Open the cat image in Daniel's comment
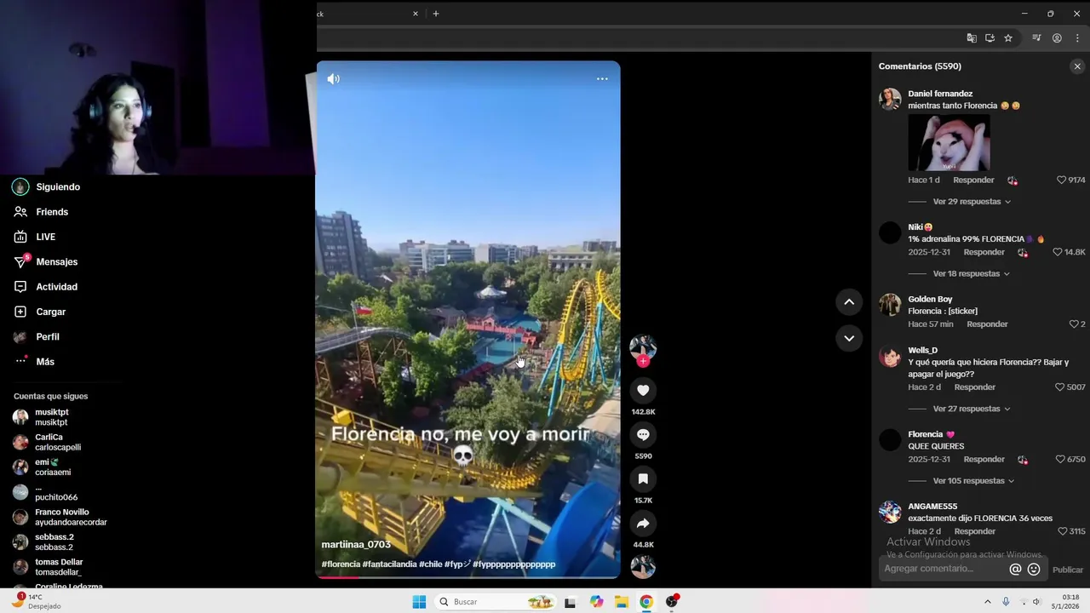Screen dimensions: 1090x613 click(949, 143)
